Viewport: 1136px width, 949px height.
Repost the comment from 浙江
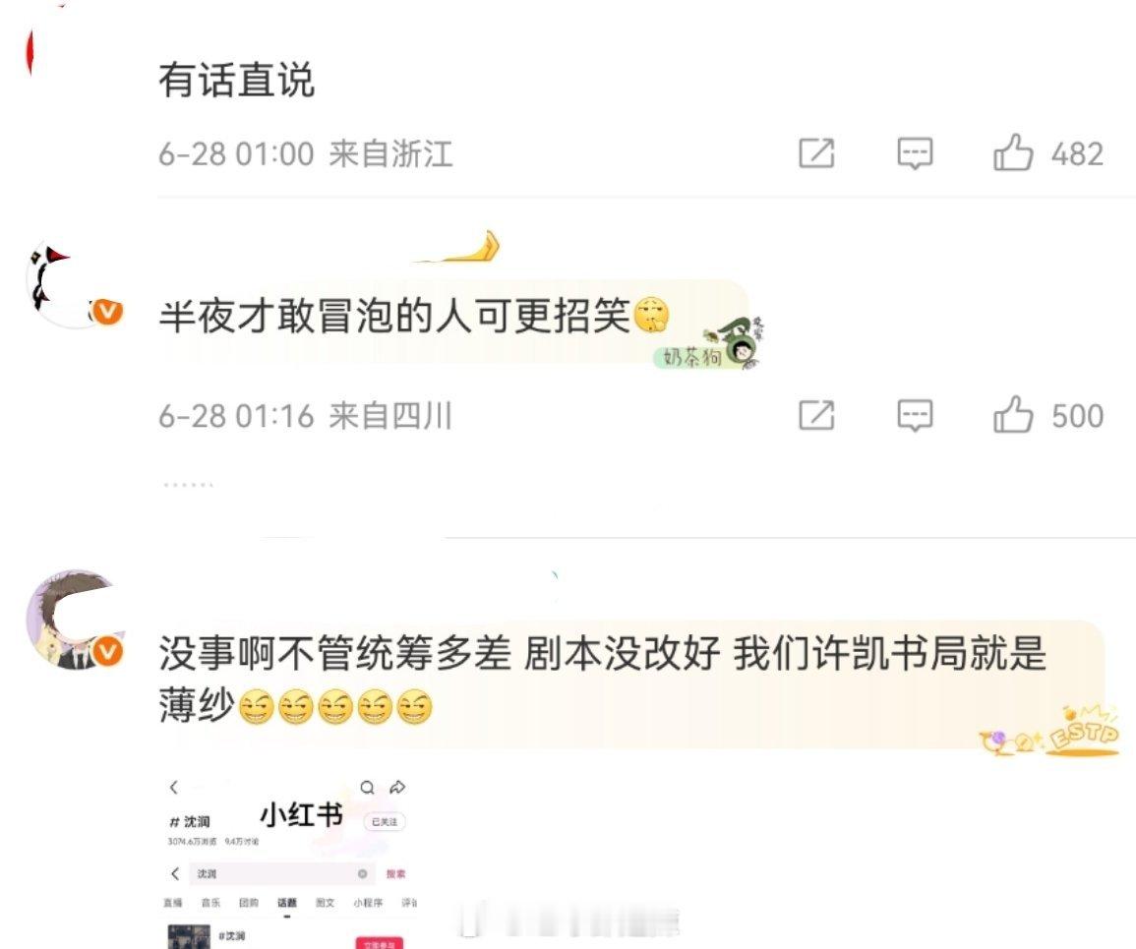(x=816, y=152)
